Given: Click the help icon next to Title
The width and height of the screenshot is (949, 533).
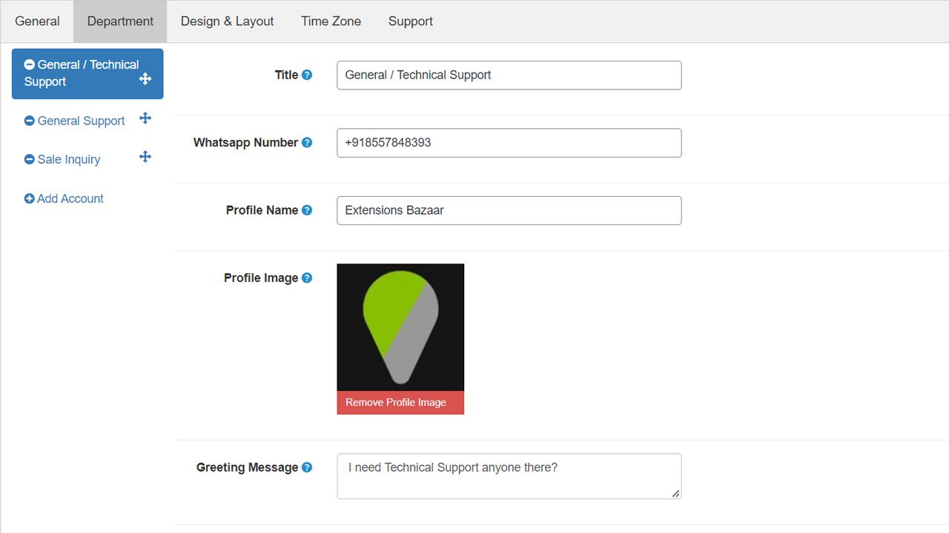Looking at the screenshot, I should coord(307,75).
